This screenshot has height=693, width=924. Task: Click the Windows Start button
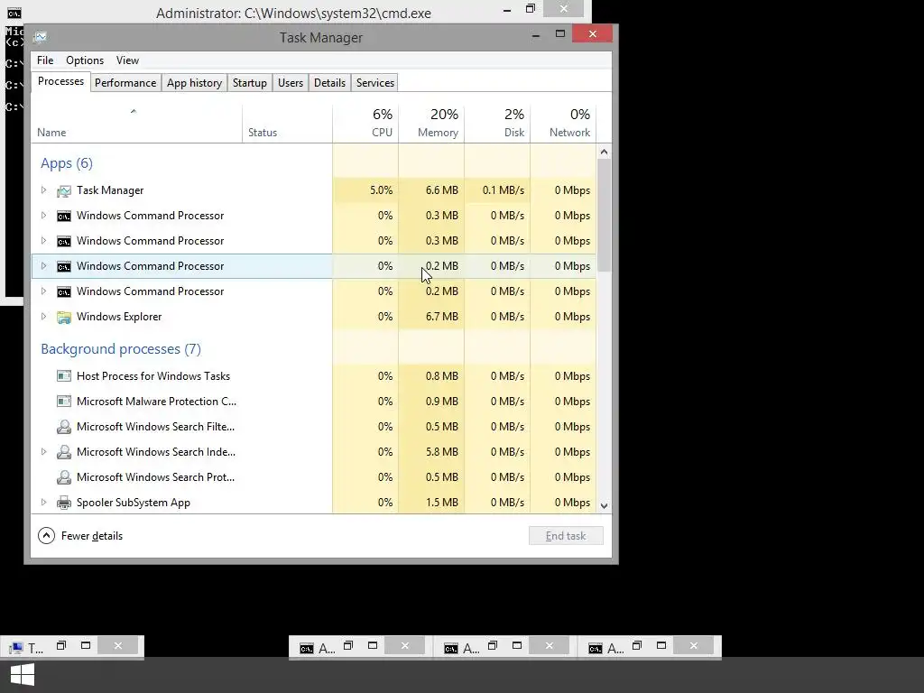pyautogui.click(x=23, y=675)
